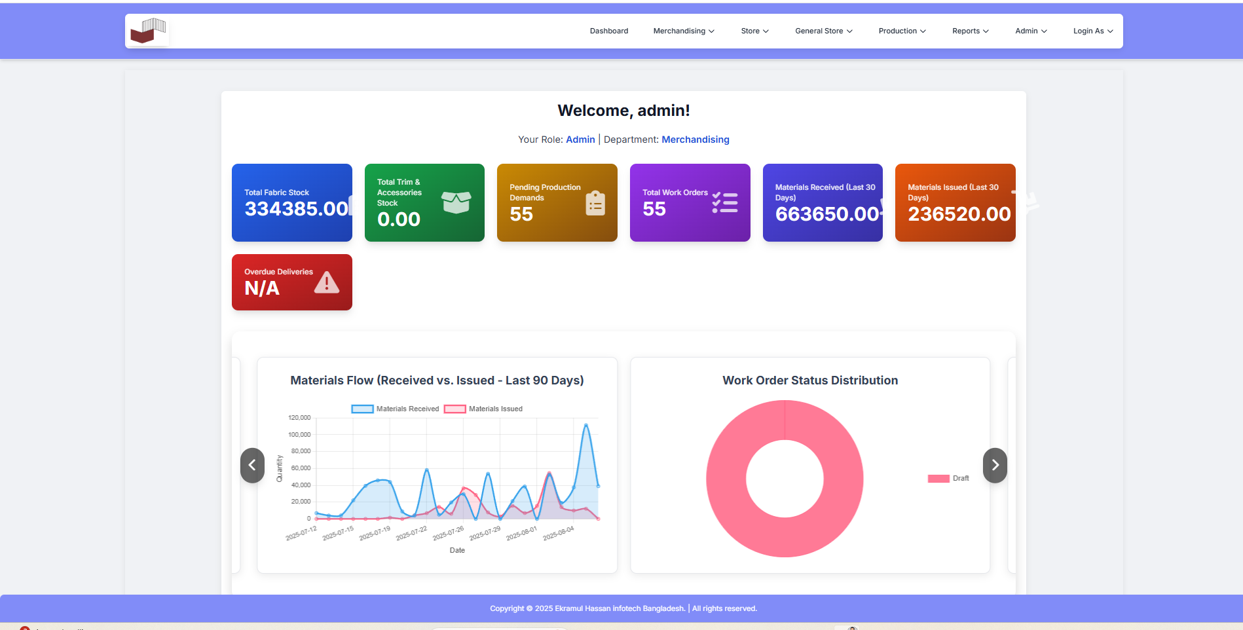
Task: Expand the Production dropdown menu
Action: pyautogui.click(x=902, y=31)
